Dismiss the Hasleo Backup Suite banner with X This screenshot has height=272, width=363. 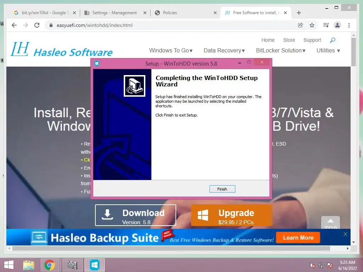(345, 234)
